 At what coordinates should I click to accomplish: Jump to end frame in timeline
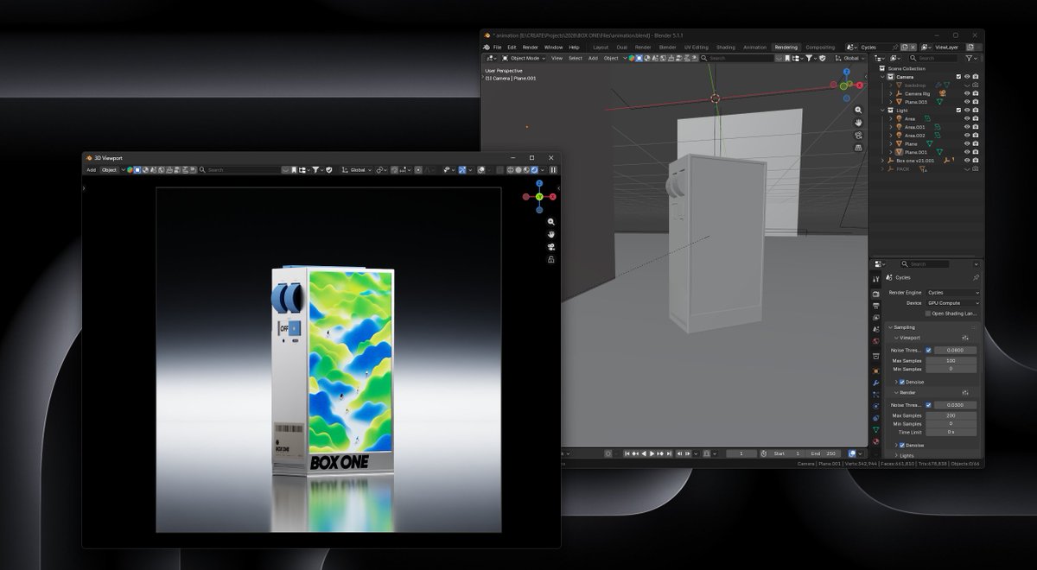[x=668, y=453]
